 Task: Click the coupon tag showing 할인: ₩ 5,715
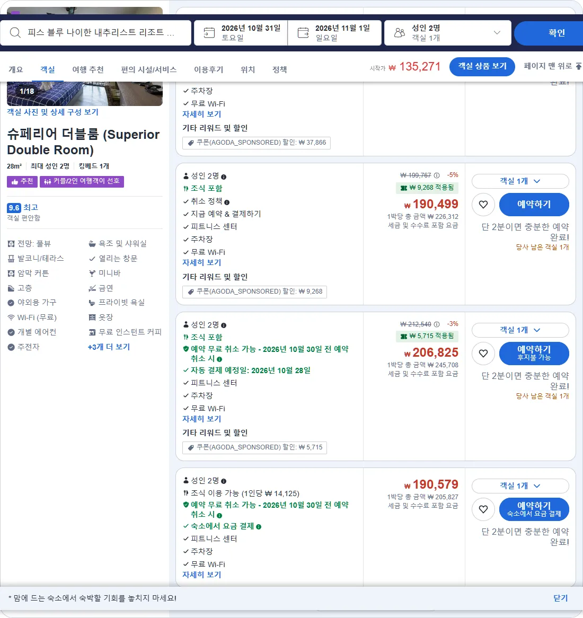(254, 448)
